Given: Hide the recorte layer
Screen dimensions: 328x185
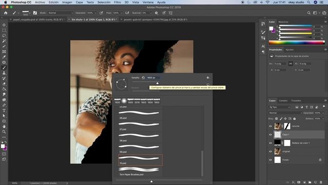Looking at the screenshot, I should click(270, 126).
